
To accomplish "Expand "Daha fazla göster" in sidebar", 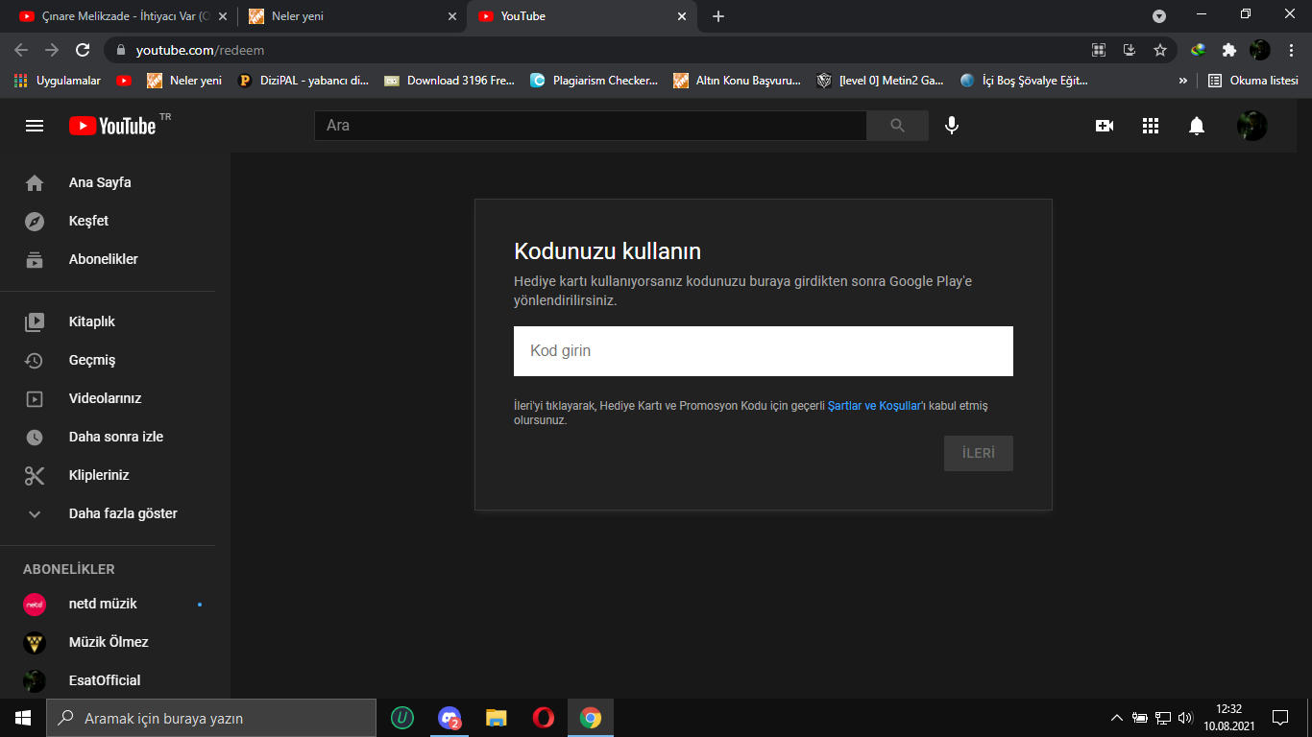I will 123,513.
